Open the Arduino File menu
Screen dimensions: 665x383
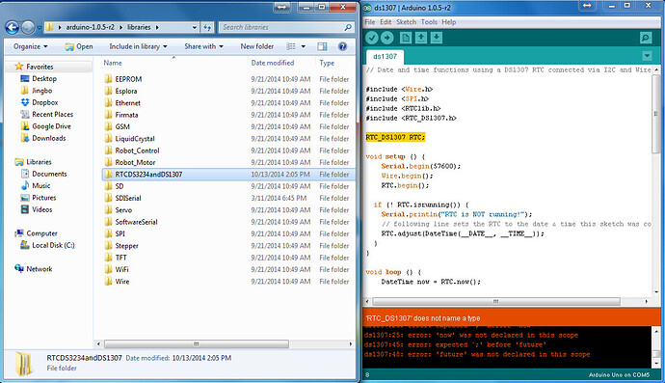(x=370, y=22)
